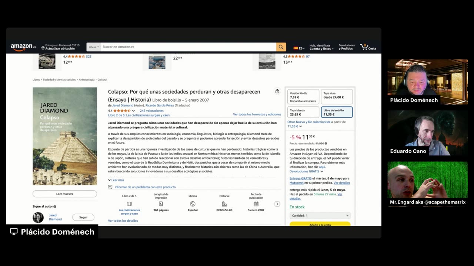Select the Tapa dura format option
The width and height of the screenshot is (474, 266).
click(x=337, y=97)
